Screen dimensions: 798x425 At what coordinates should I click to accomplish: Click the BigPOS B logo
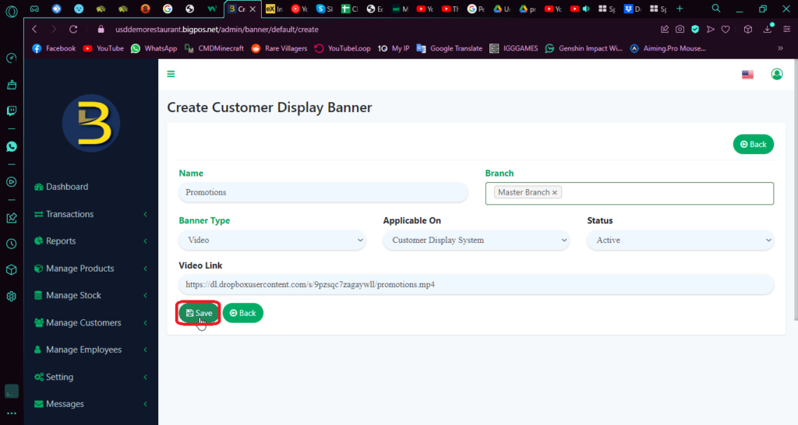91,123
